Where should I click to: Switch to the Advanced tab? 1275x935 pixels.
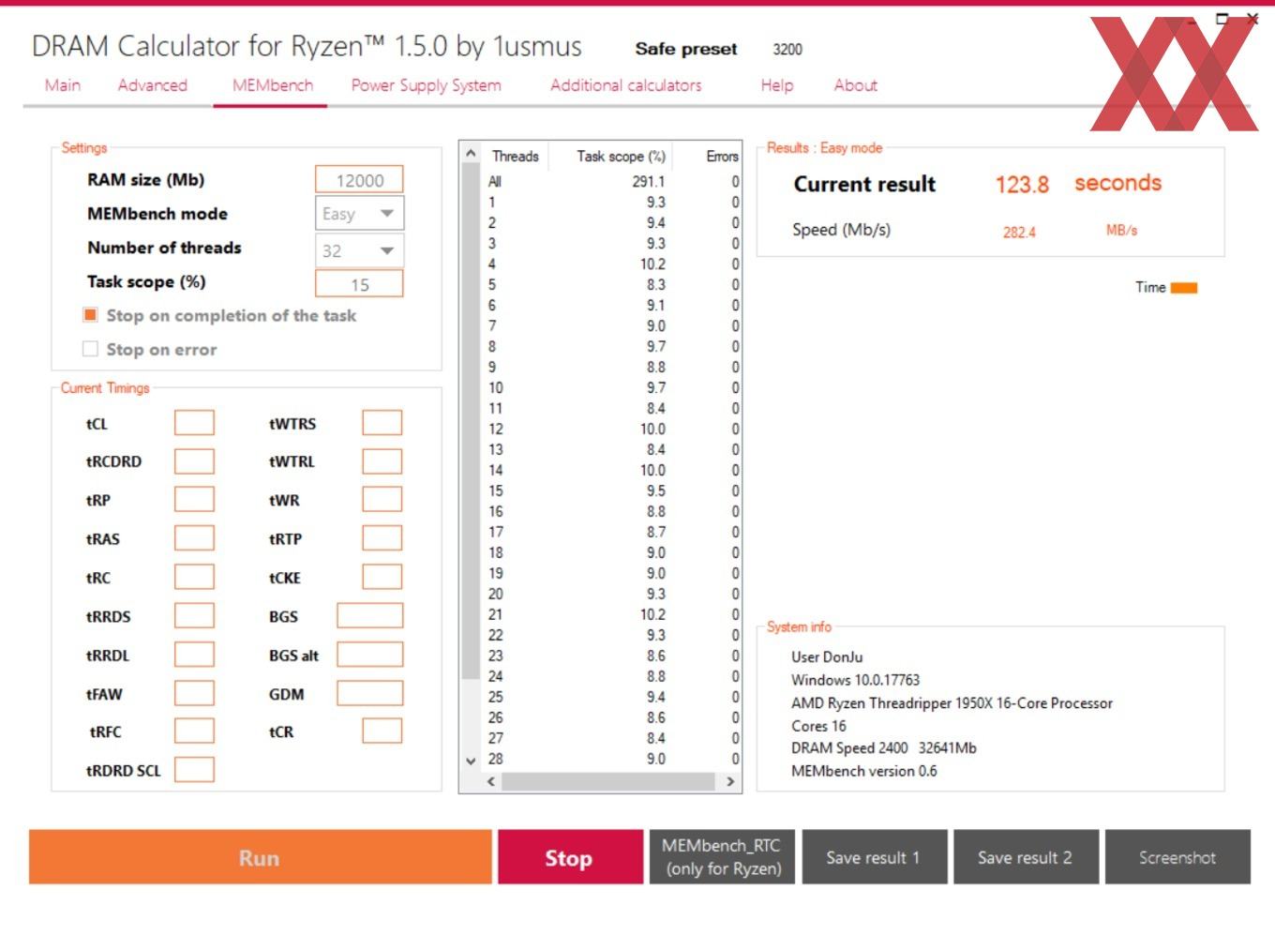click(152, 85)
